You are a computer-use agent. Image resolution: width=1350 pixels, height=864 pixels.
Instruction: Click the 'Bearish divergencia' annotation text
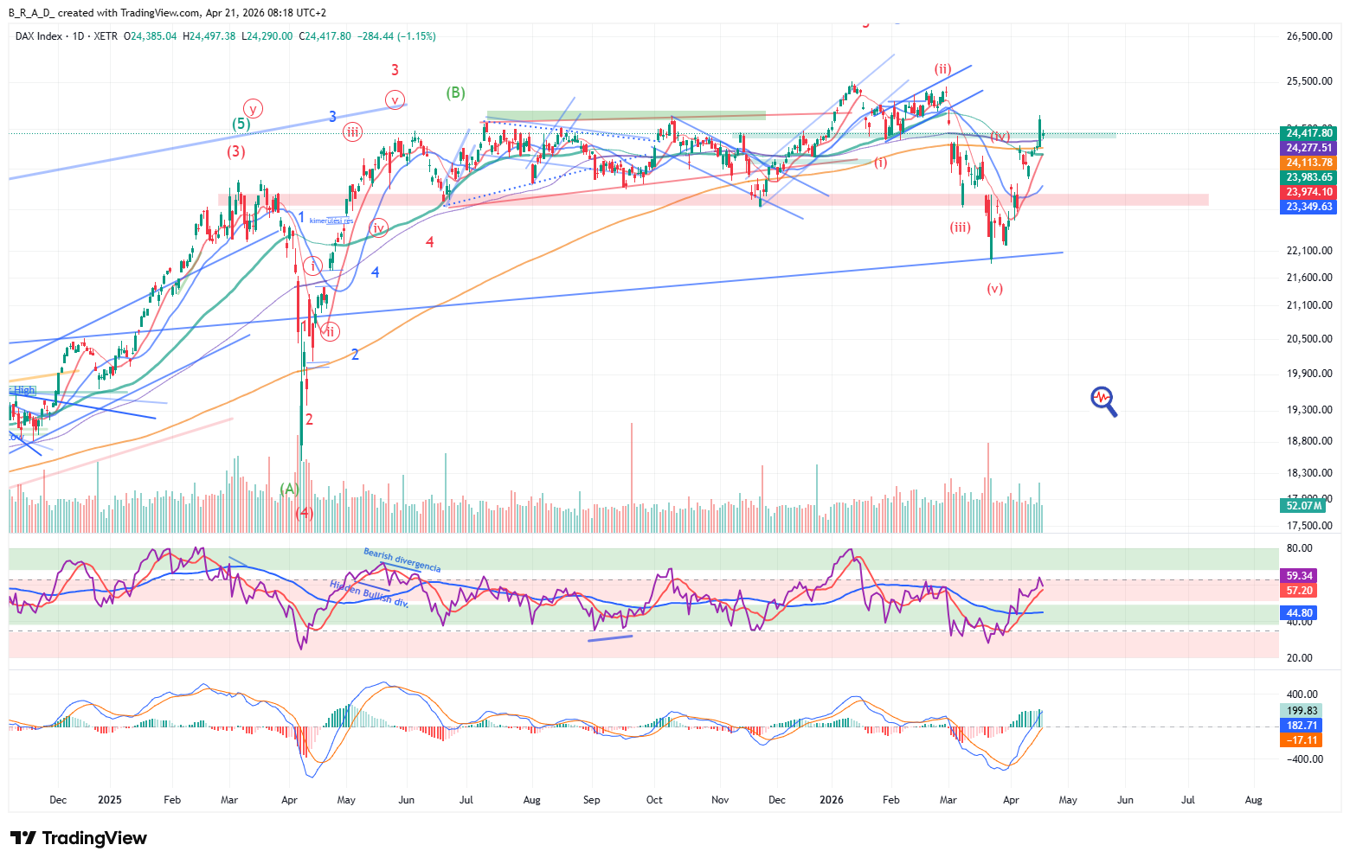[x=402, y=560]
